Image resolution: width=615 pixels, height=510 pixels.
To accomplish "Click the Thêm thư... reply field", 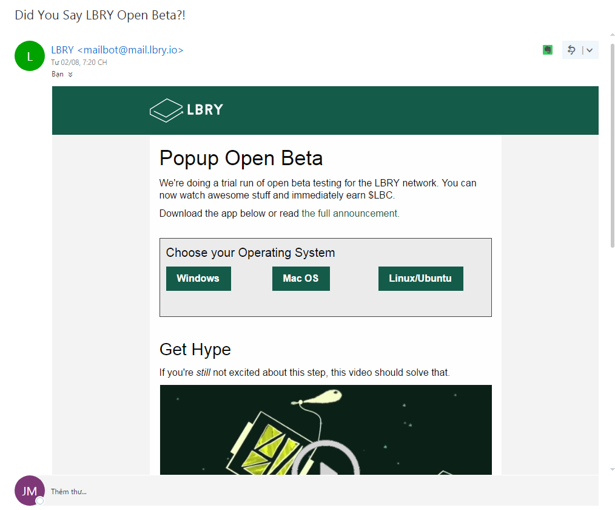I will (x=321, y=491).
